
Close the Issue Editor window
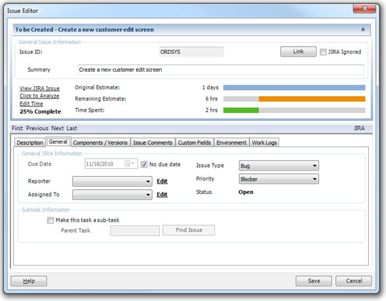pos(364,9)
